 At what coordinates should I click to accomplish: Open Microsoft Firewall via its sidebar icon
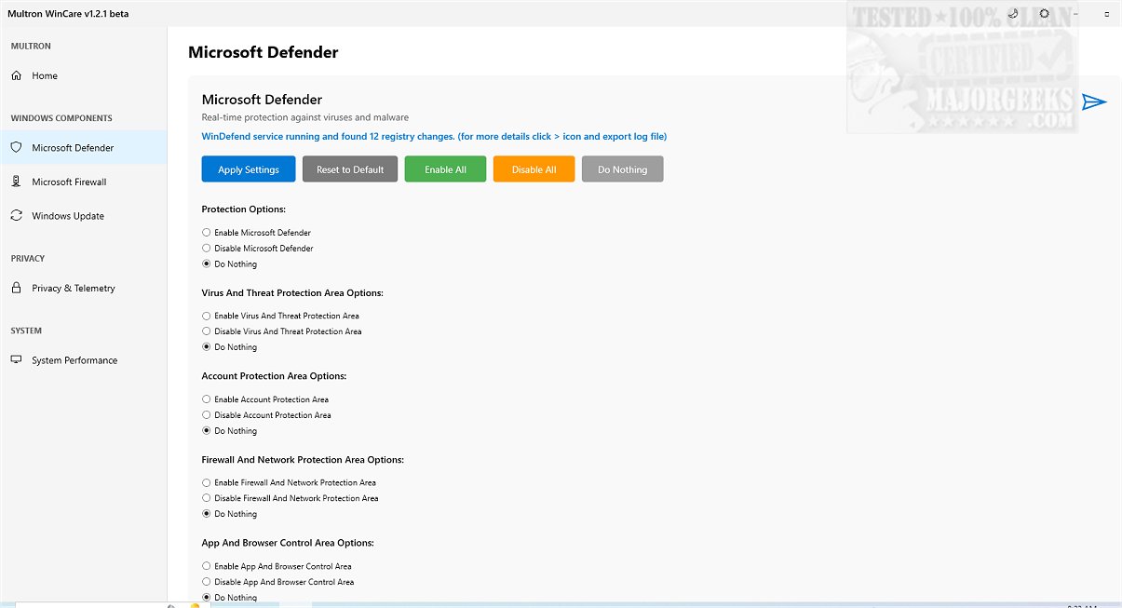point(17,182)
